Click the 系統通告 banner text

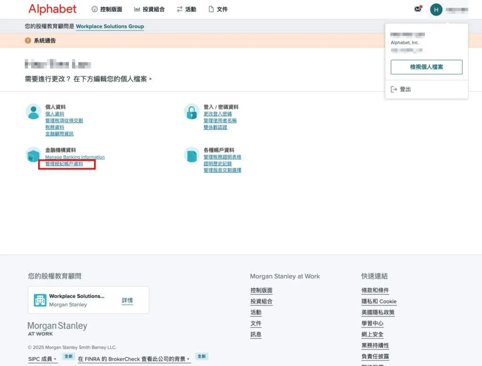click(45, 40)
